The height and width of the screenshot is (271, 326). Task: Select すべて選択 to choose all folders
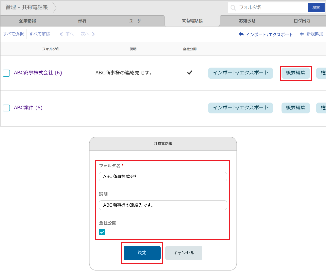coord(13,34)
